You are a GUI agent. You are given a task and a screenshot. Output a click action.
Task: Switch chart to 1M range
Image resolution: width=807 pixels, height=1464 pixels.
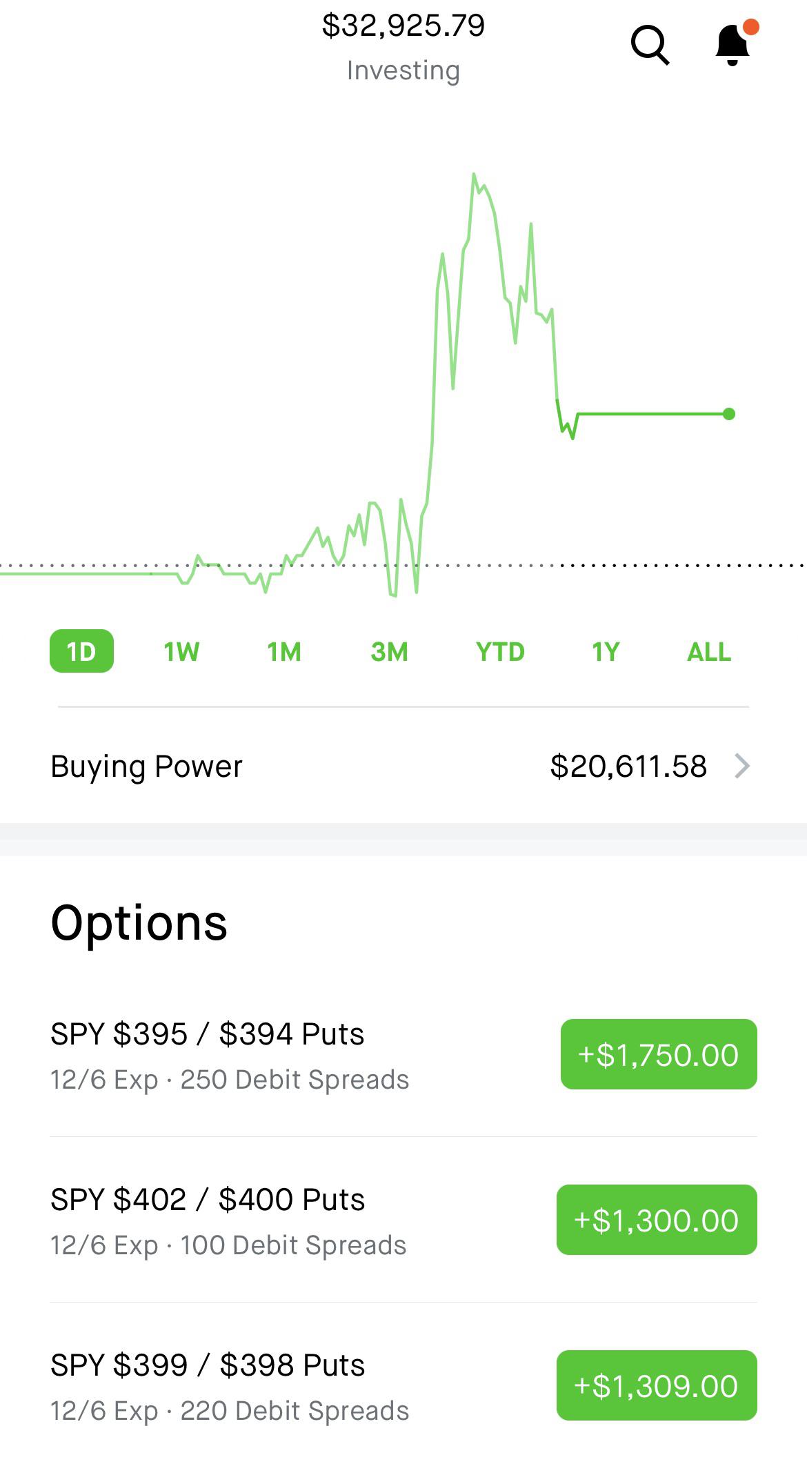click(x=284, y=651)
